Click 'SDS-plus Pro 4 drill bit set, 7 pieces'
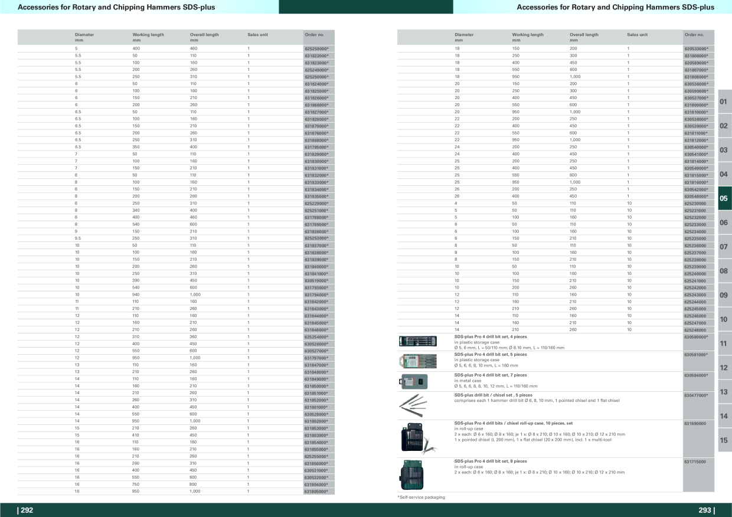Screen dimensions: 732x517 (490, 375)
